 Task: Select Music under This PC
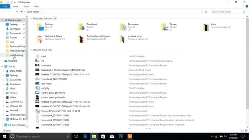coord(12,89)
